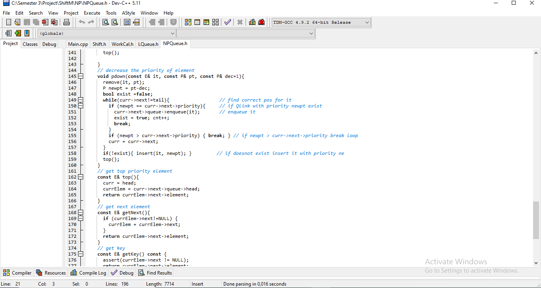Click the editor scrollbar up arrow
Screen dimensions: 541x288
click(536, 53)
